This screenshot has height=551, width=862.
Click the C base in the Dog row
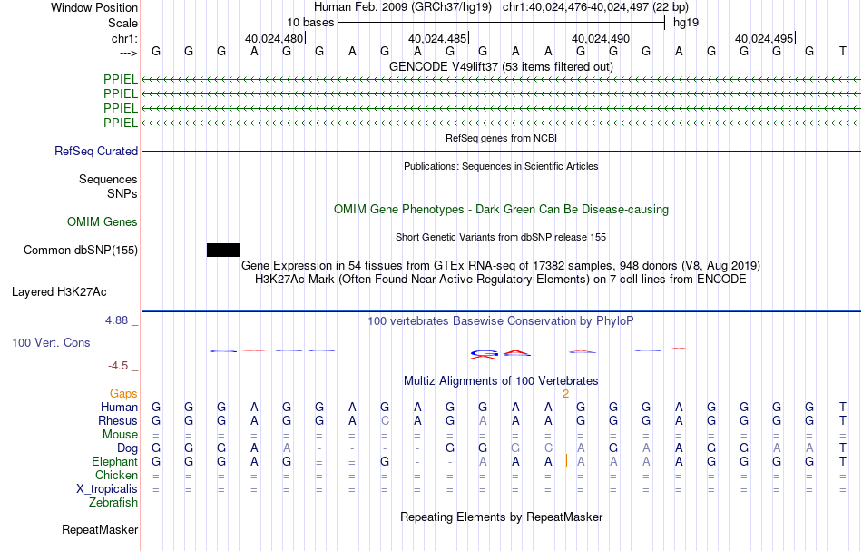548,448
